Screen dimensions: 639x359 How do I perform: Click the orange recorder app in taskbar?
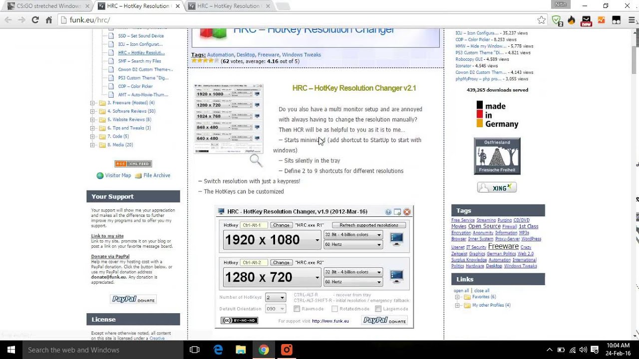coord(287,350)
